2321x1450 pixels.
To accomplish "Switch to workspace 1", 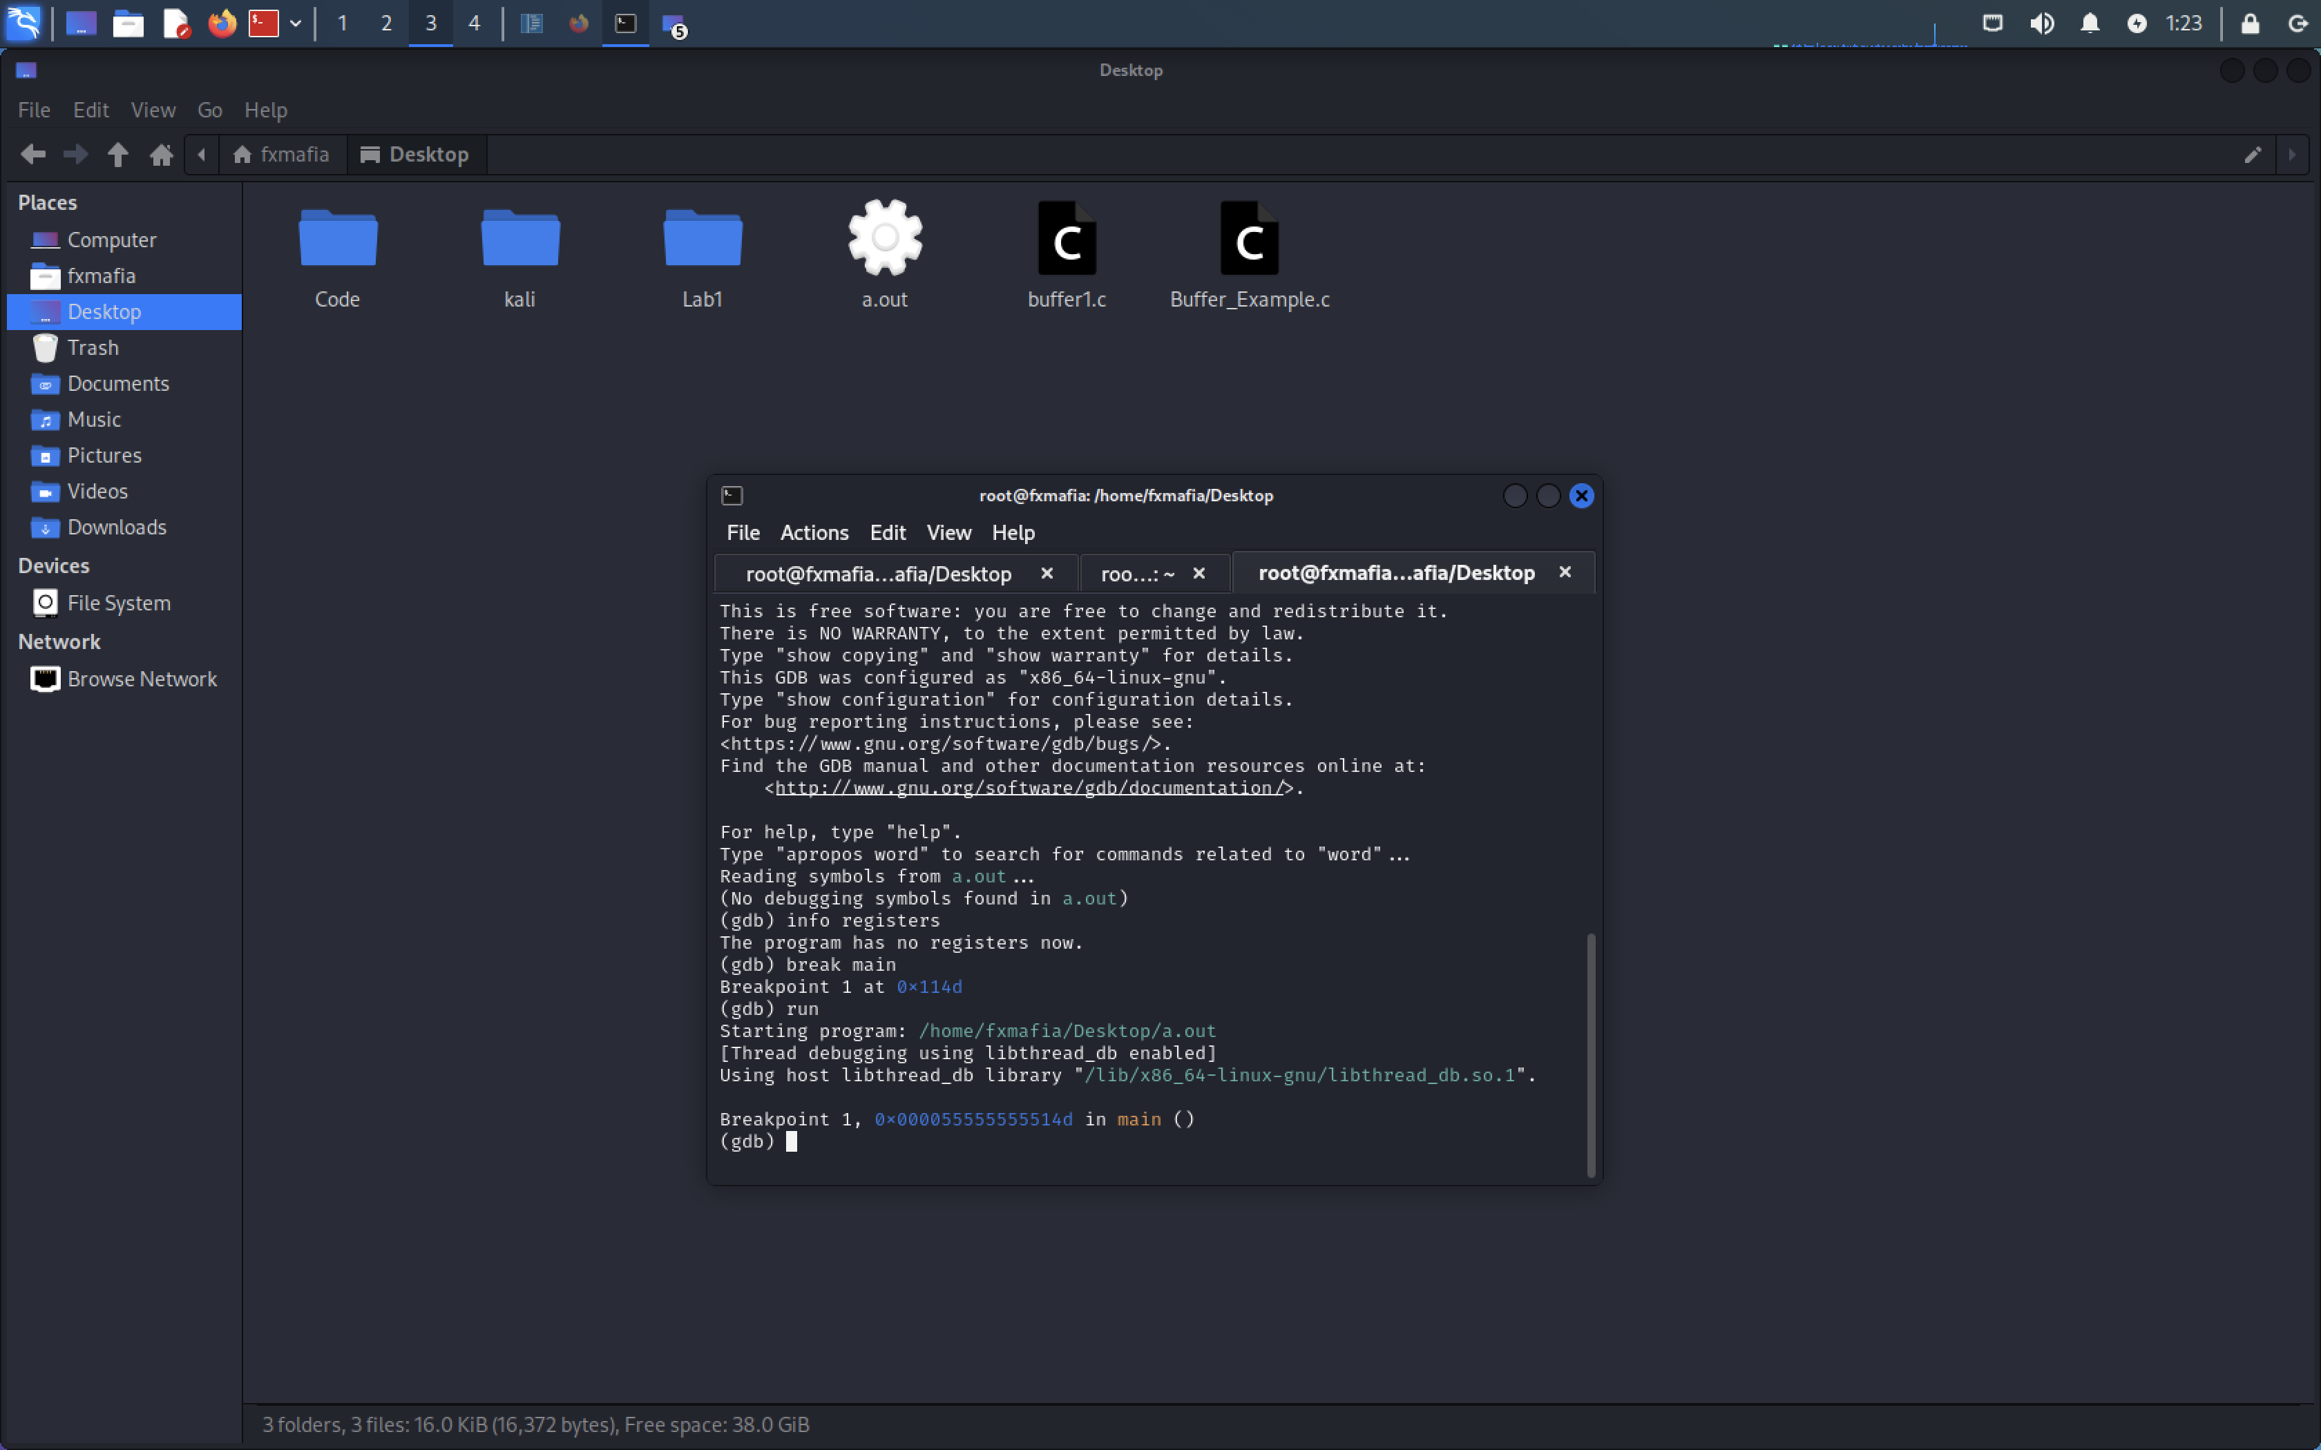I will point(343,23).
